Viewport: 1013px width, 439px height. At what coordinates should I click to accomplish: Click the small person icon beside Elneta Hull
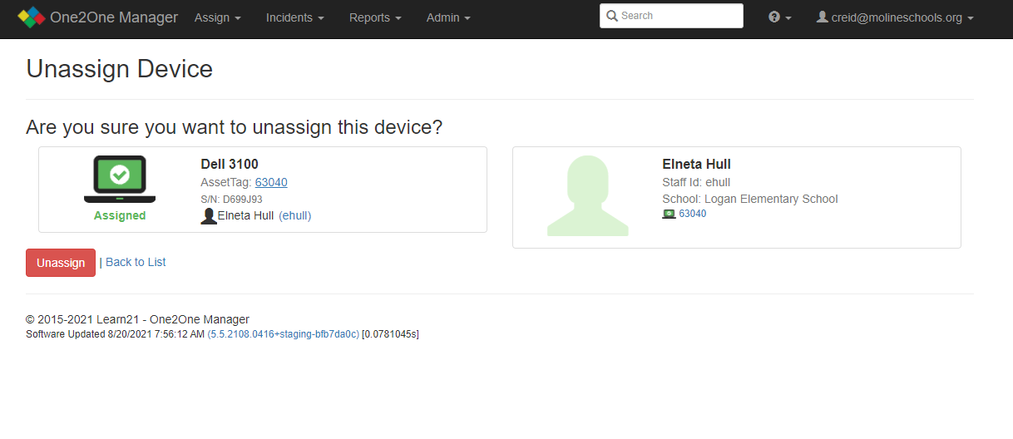[209, 216]
